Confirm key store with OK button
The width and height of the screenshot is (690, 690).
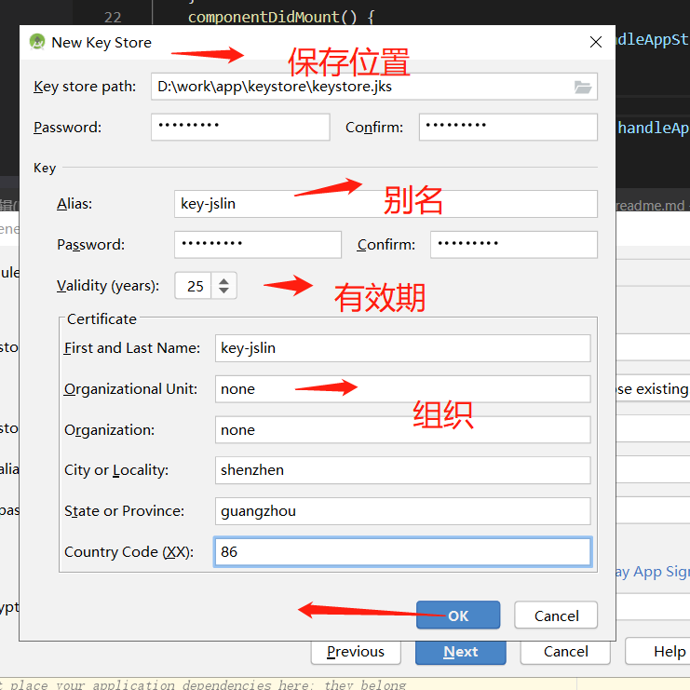(x=458, y=616)
